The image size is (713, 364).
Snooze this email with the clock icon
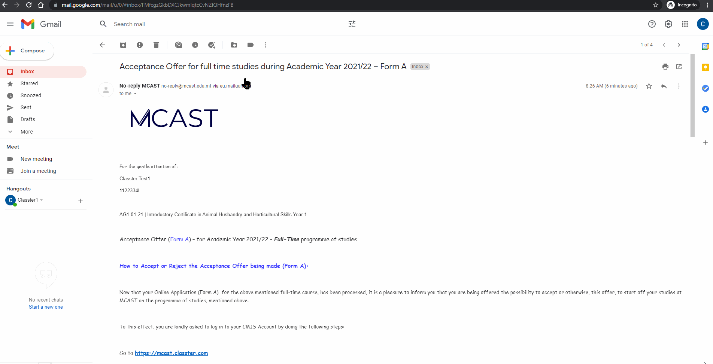coord(195,45)
